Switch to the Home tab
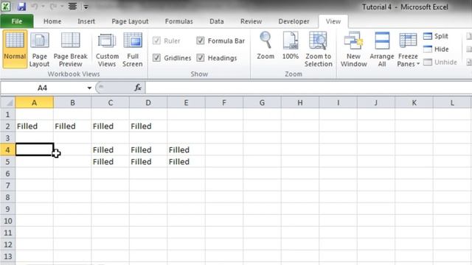The image size is (472, 265). 52,21
